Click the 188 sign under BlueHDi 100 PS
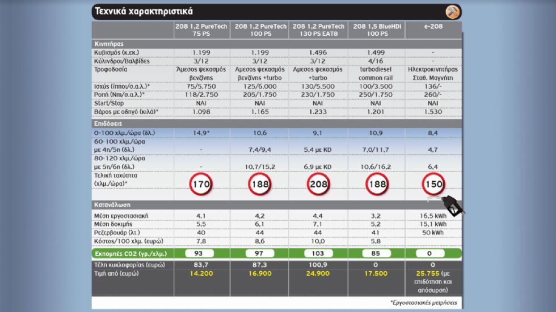The width and height of the screenshot is (556, 312). tap(377, 184)
